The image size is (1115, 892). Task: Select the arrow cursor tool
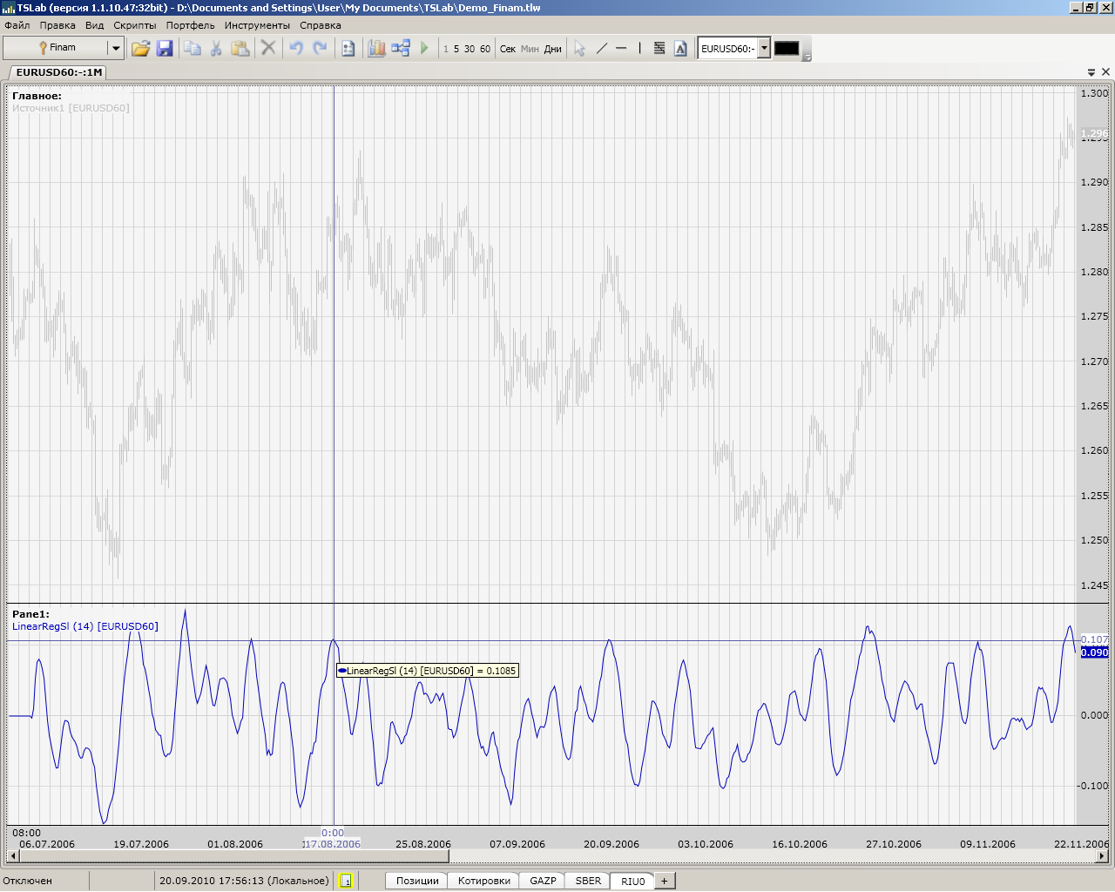tap(579, 49)
